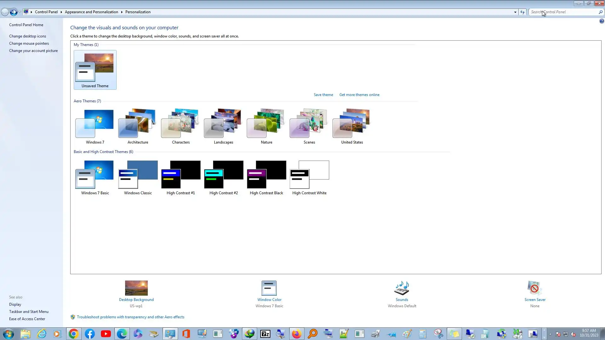Expand the Appearance and Personalization breadcrumb arrow

[x=122, y=12]
